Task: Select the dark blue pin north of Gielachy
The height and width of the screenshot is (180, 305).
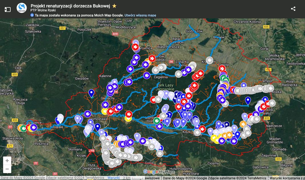Action: pyautogui.click(x=91, y=93)
